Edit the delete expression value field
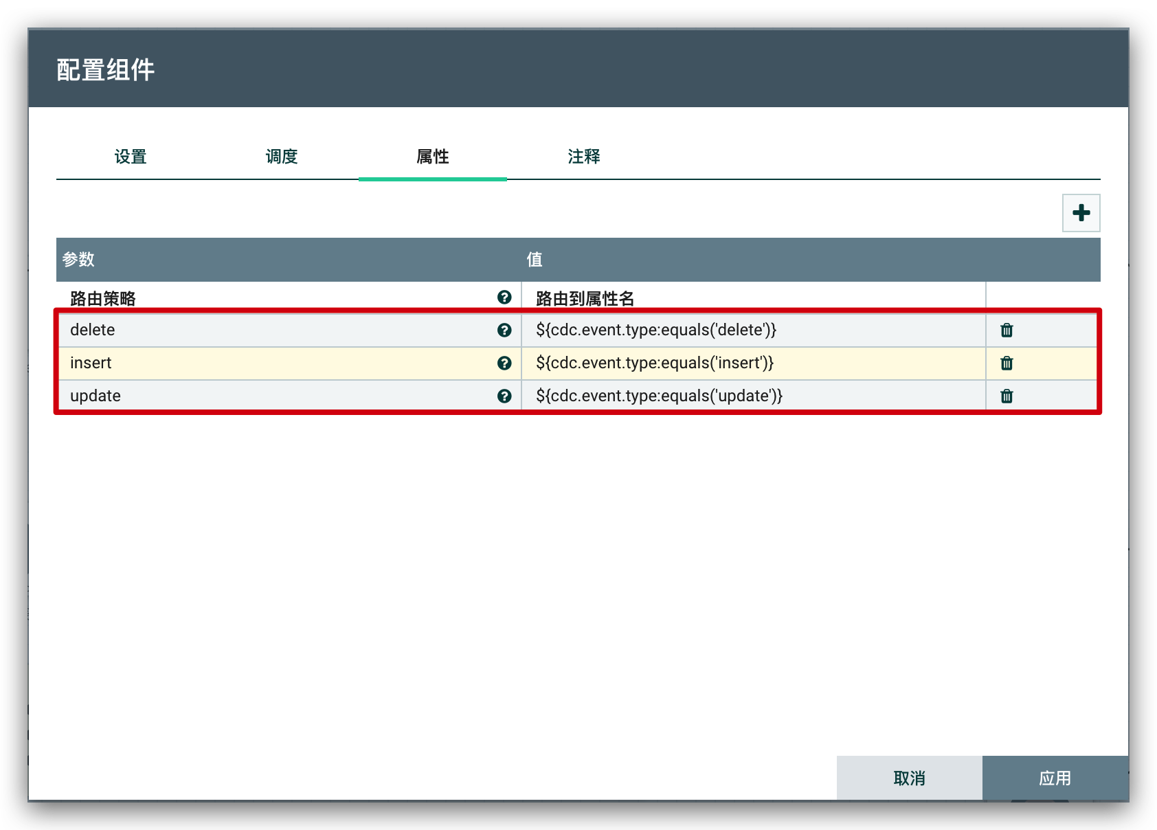1157x830 pixels. [x=752, y=330]
